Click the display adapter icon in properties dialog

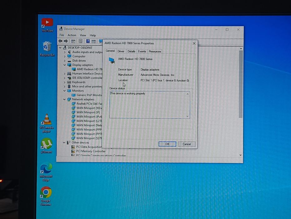tap(112, 60)
